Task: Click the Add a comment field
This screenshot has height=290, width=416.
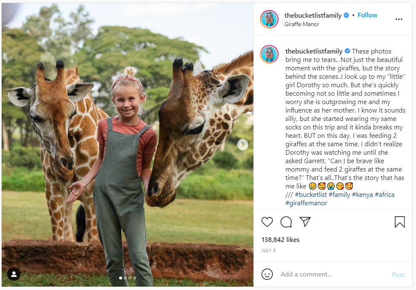Action: [x=328, y=274]
